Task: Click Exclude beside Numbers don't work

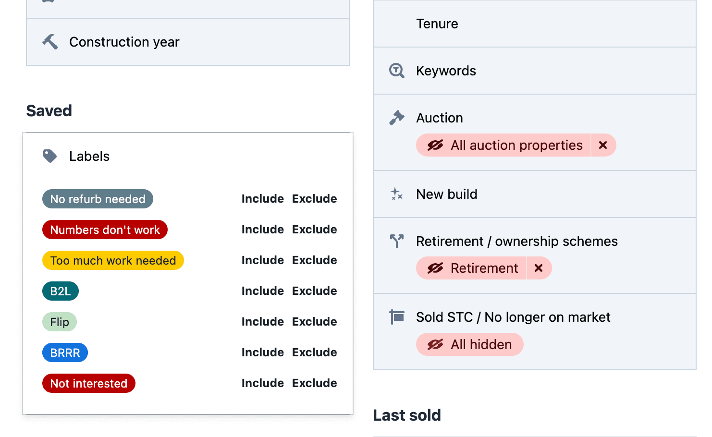Action: click(314, 229)
